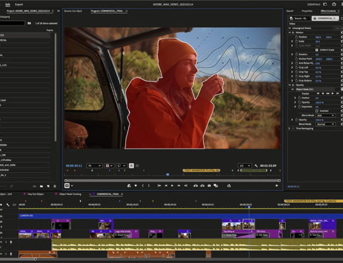This screenshot has height=263, width=343.
Task: Click the Go to Out point icon
Action: (185, 185)
